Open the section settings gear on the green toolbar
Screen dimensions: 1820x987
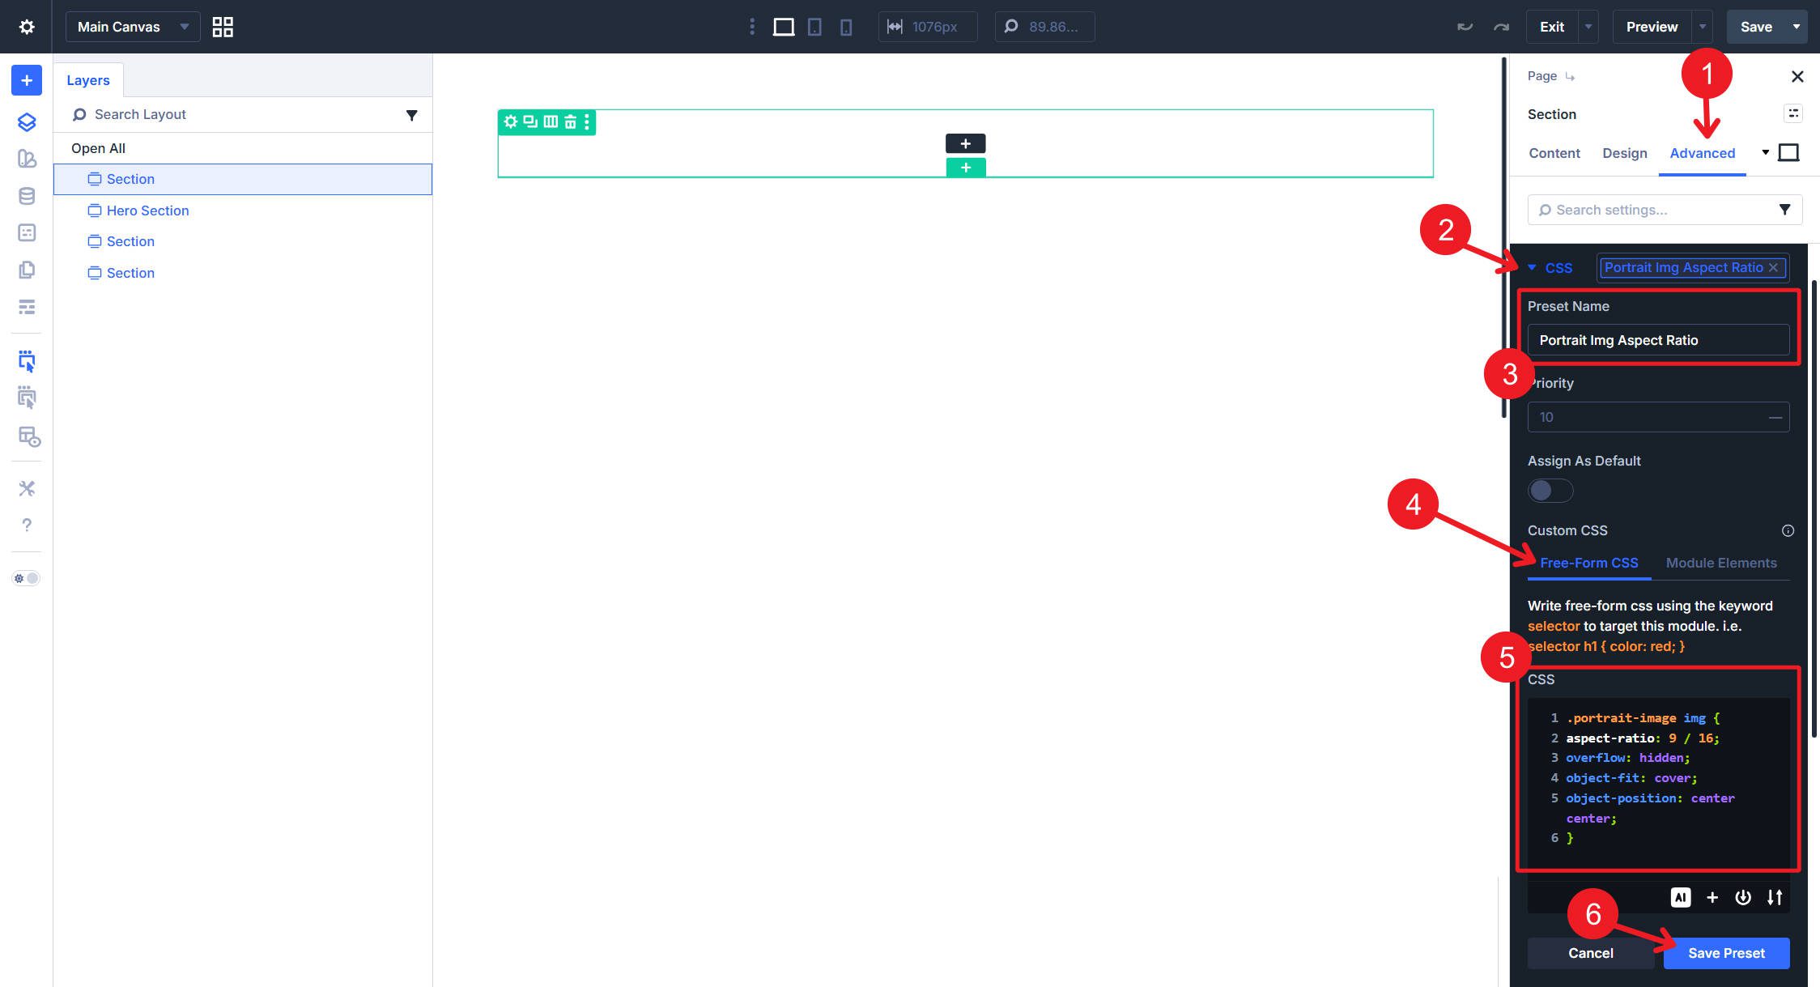pyautogui.click(x=510, y=121)
